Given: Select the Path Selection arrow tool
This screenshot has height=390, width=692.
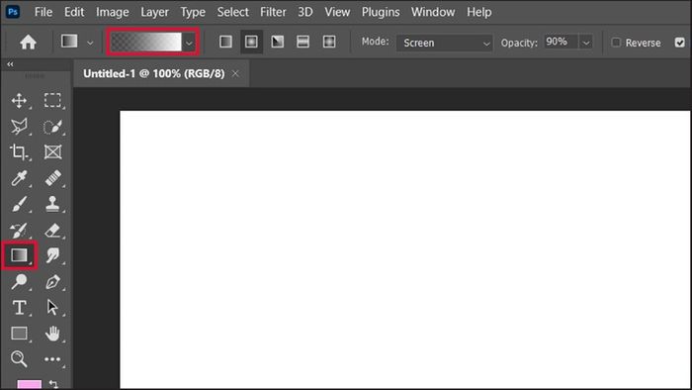Looking at the screenshot, I should pos(52,308).
